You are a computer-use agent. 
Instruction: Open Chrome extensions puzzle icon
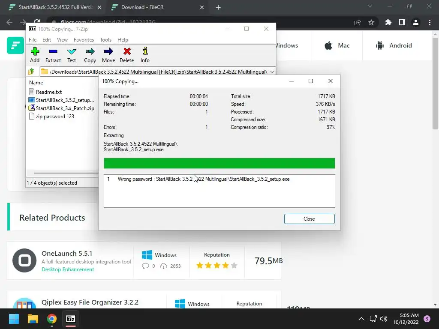pos(388,22)
